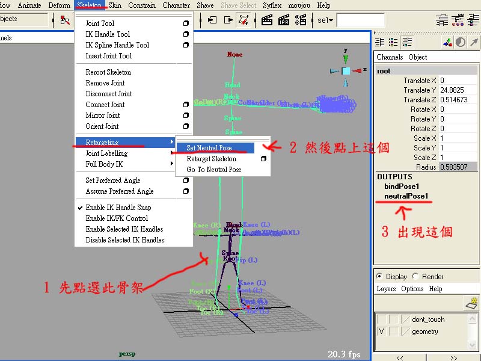Screen dimensions: 481x361
Task: Toggle display type box of geometry layer
Action: point(394,332)
